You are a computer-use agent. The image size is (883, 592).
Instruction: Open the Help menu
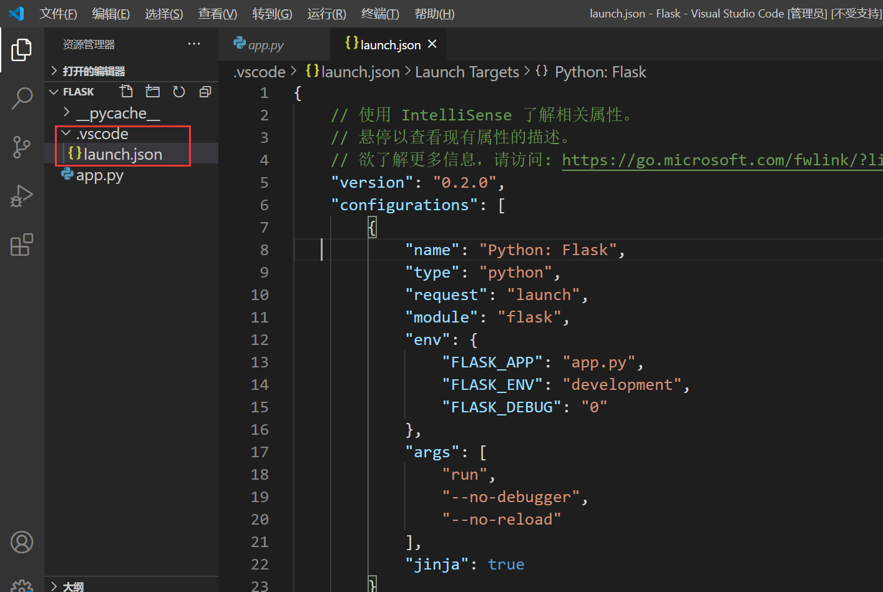tap(434, 14)
